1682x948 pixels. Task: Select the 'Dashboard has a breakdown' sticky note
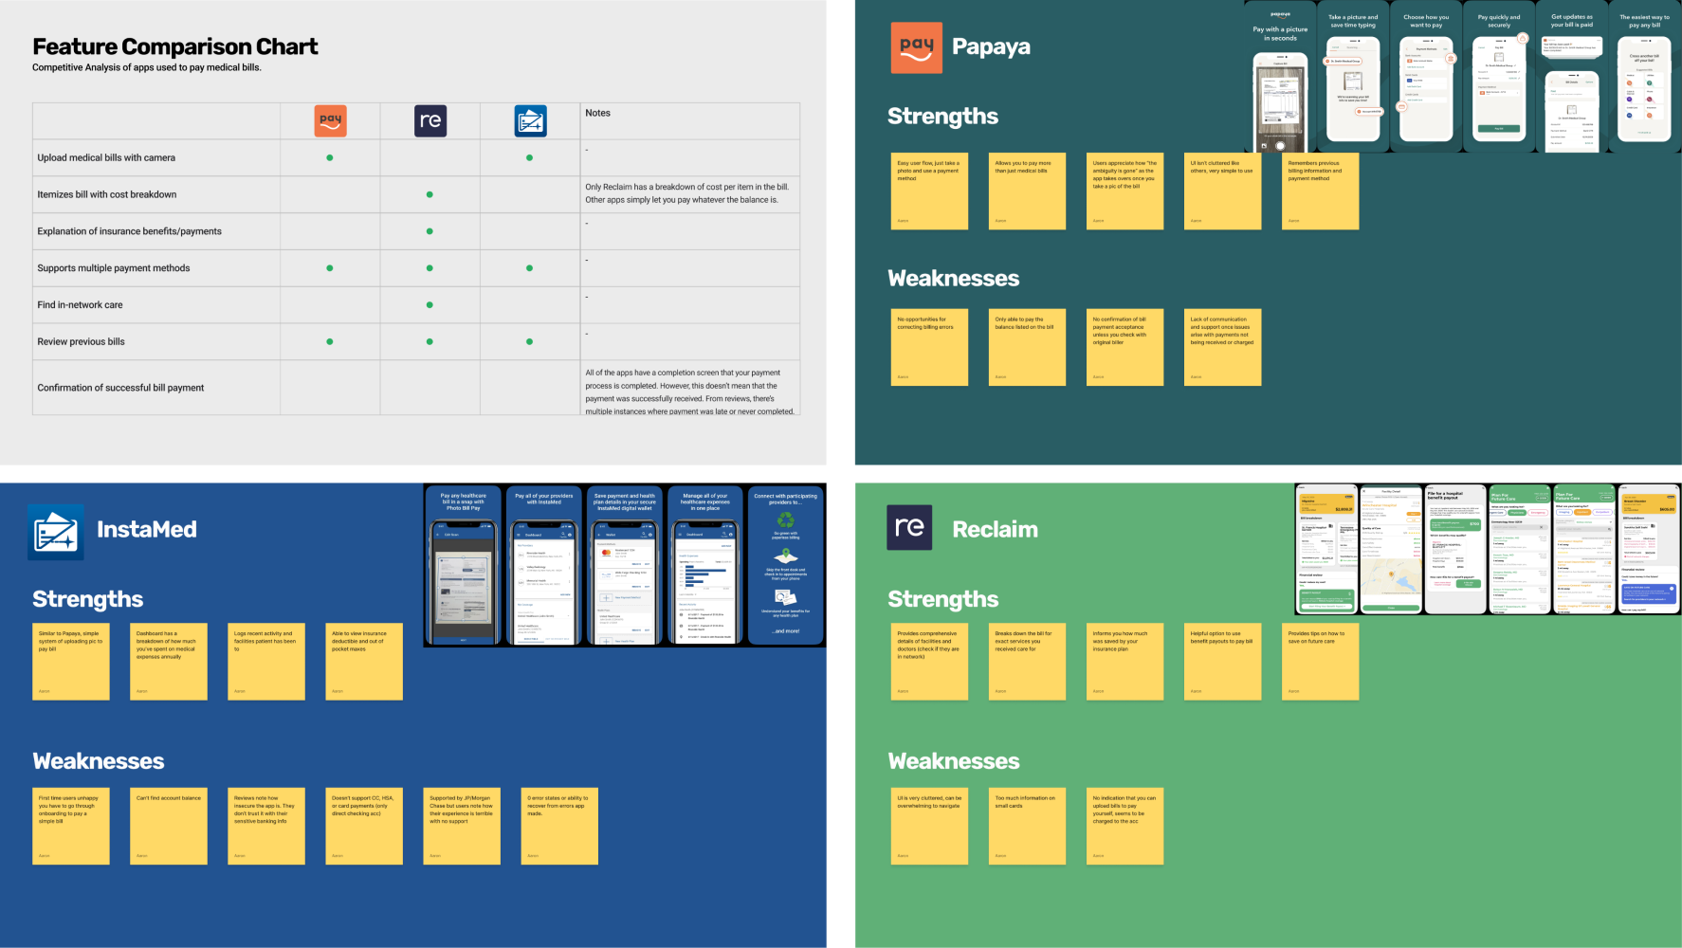(169, 662)
